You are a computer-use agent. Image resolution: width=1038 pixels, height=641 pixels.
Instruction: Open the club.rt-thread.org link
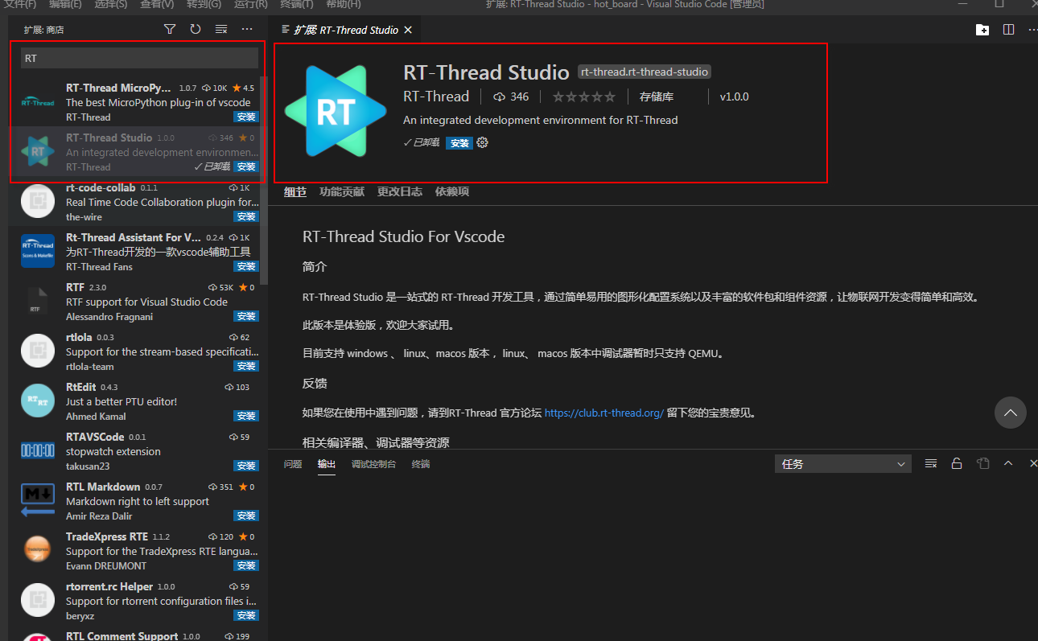pos(604,413)
